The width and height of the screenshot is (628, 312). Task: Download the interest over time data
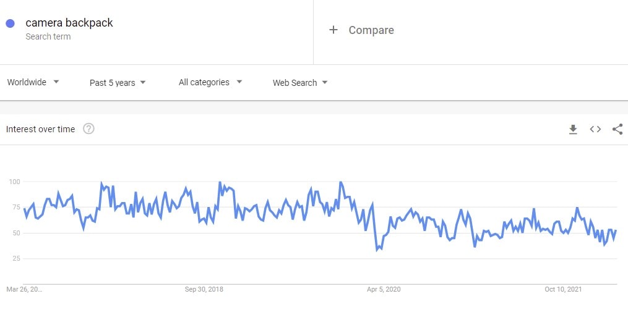pyautogui.click(x=573, y=129)
